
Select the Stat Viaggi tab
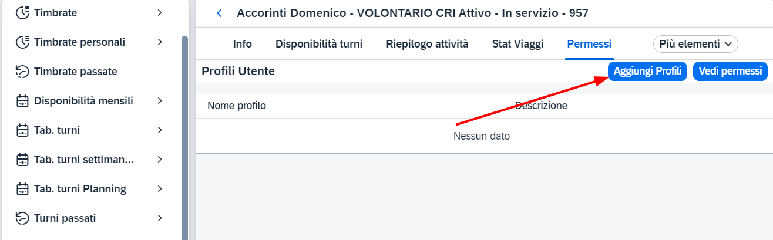click(517, 44)
